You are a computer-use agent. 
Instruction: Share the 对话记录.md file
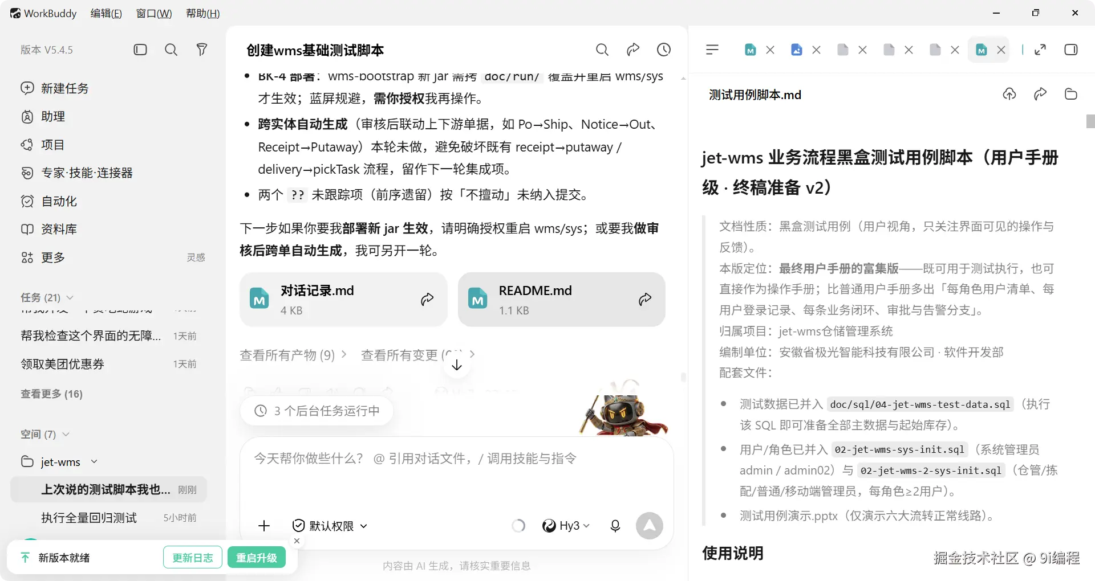coord(427,300)
